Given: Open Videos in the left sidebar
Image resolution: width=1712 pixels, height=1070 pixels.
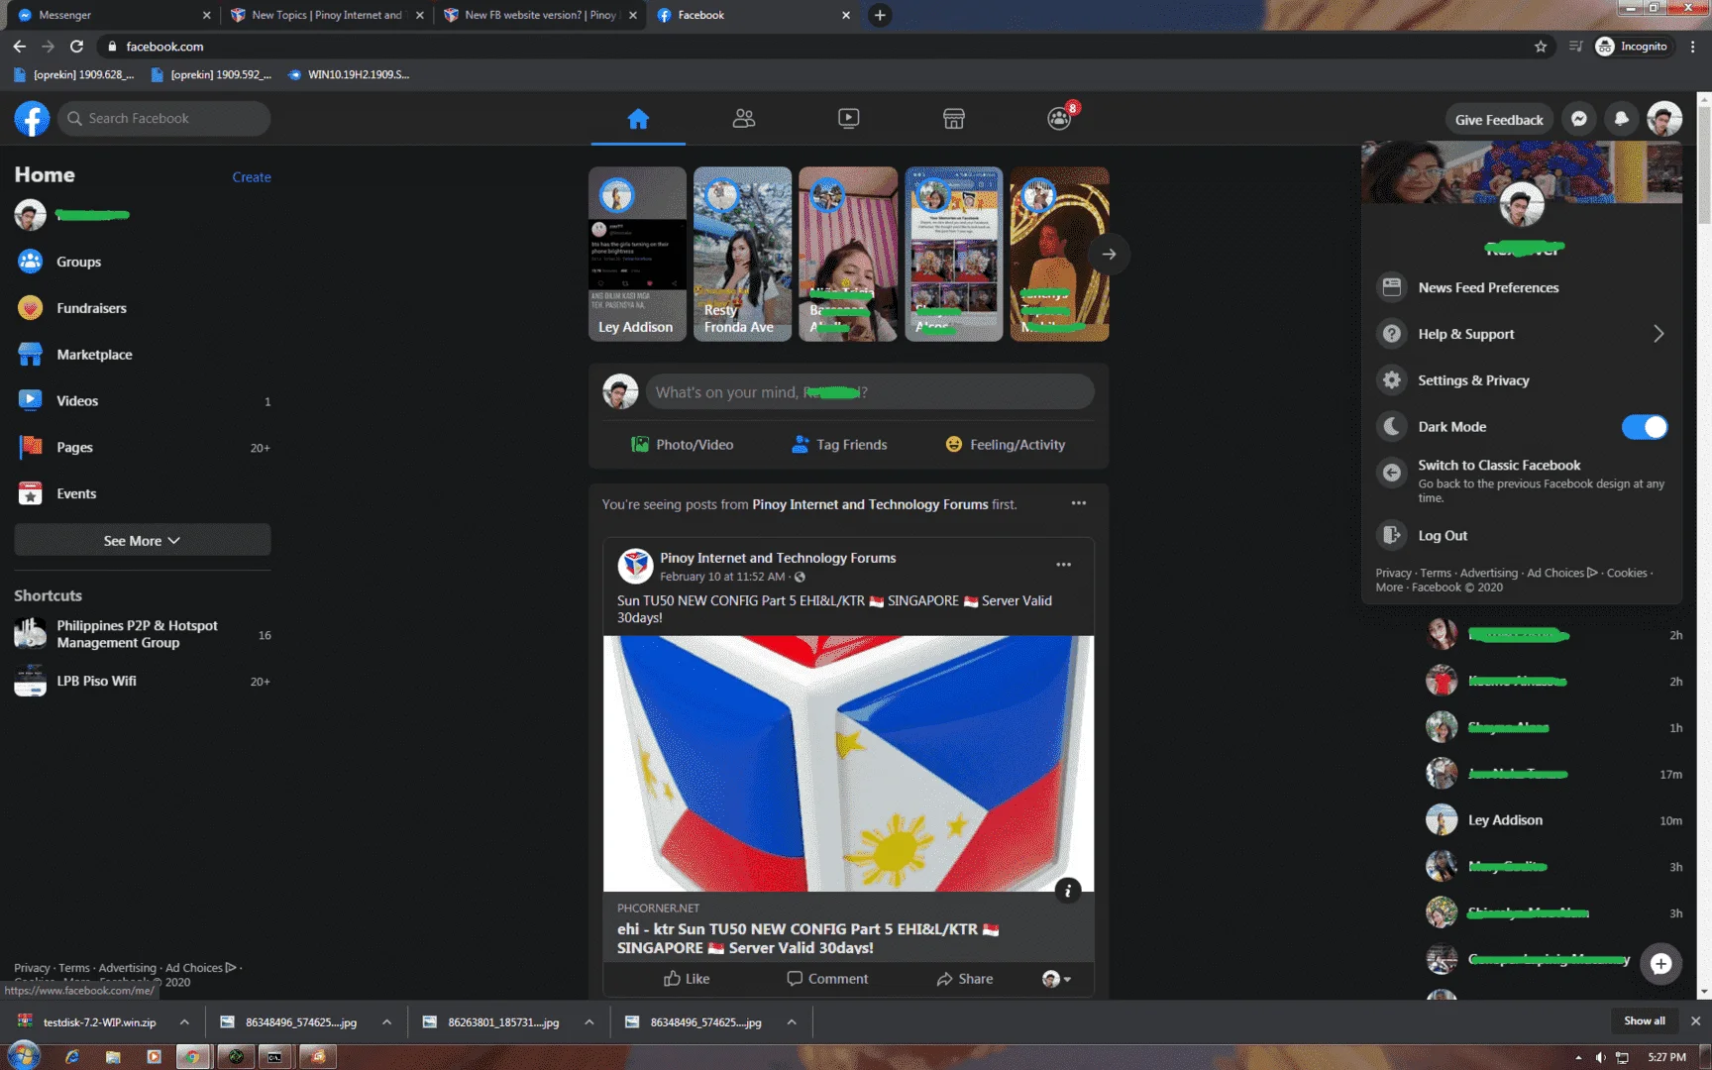Looking at the screenshot, I should [143, 401].
